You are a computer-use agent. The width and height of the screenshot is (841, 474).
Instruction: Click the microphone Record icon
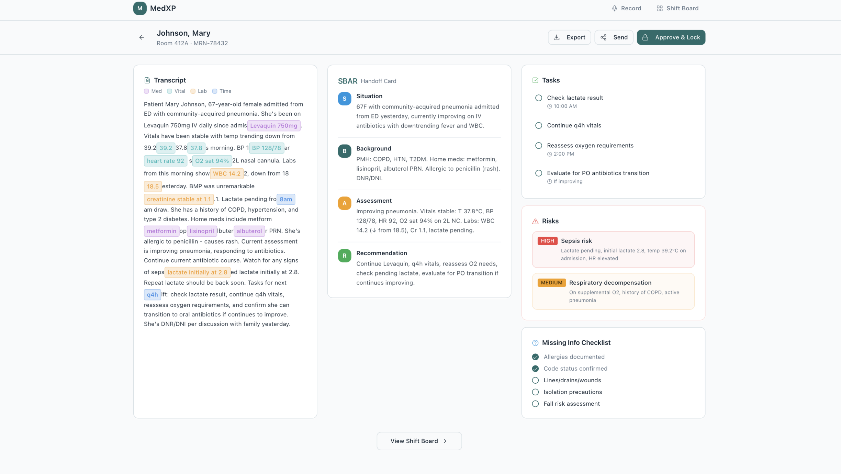614,8
